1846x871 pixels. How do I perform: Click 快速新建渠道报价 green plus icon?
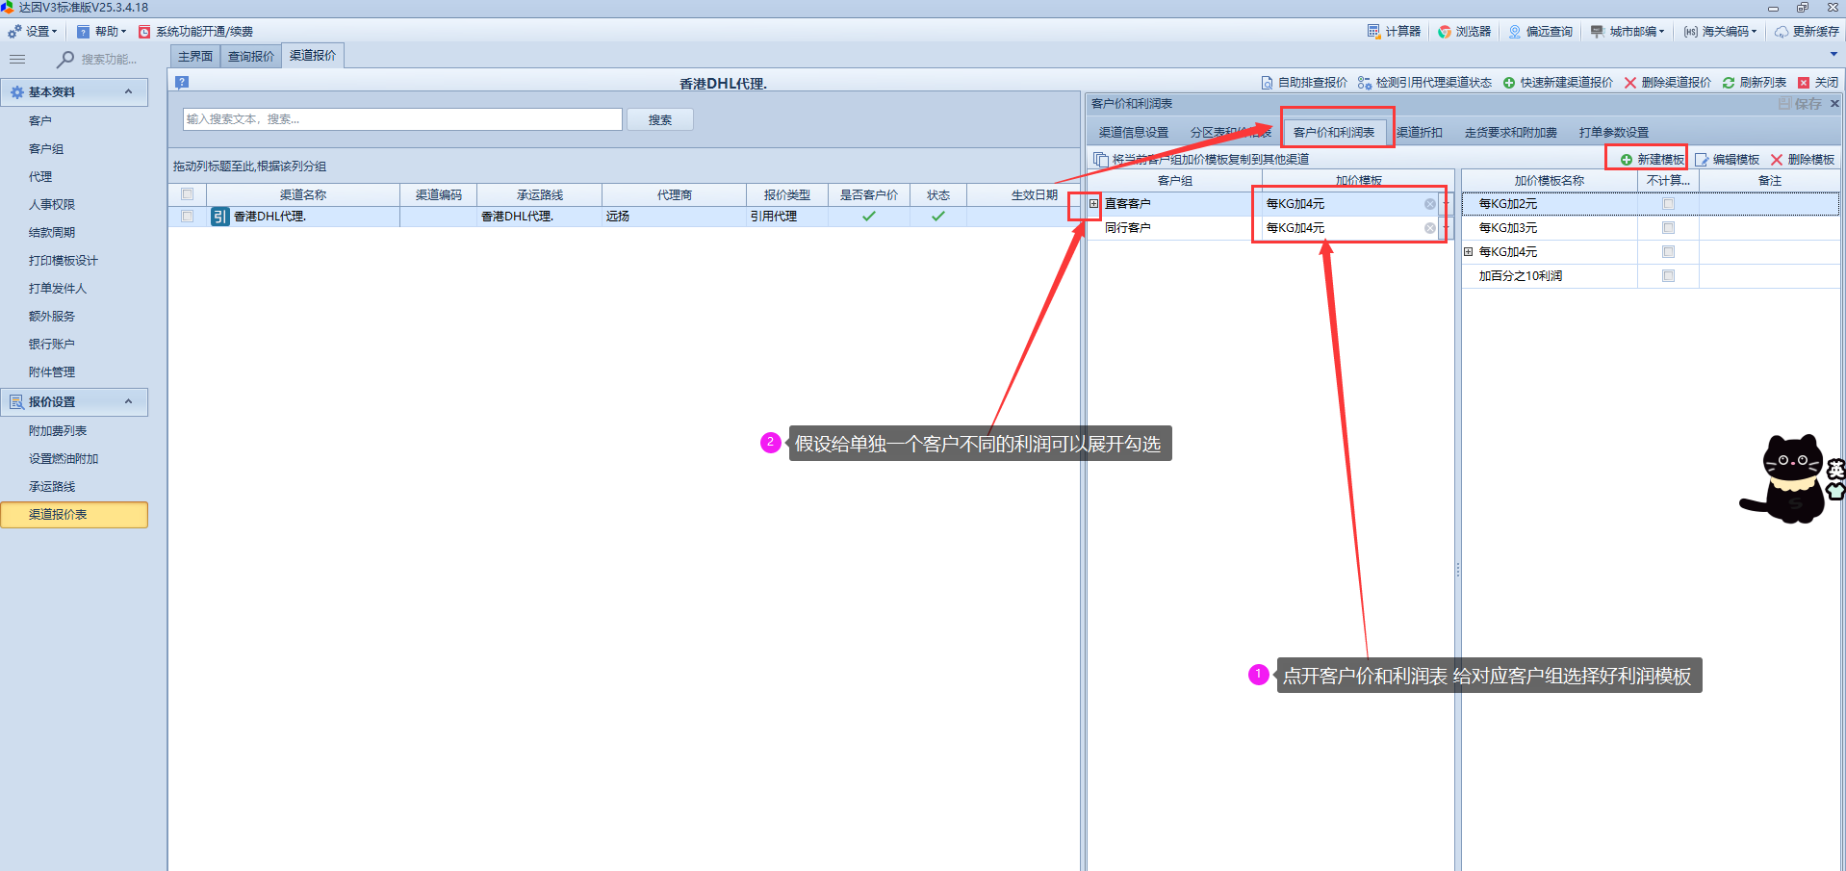click(1509, 83)
